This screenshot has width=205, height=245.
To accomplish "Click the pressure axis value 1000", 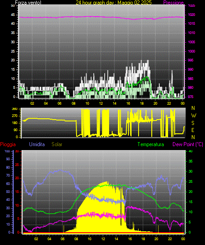I will tap(191, 51).
